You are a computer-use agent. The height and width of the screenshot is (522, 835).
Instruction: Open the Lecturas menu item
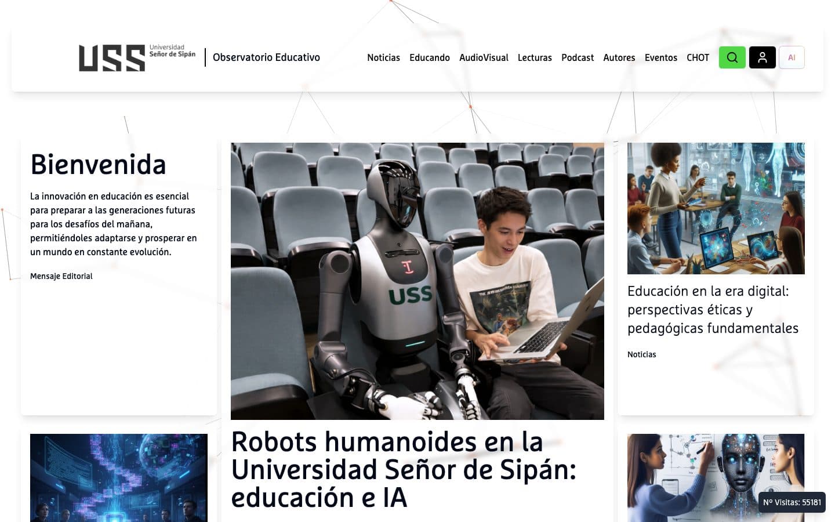pos(535,57)
